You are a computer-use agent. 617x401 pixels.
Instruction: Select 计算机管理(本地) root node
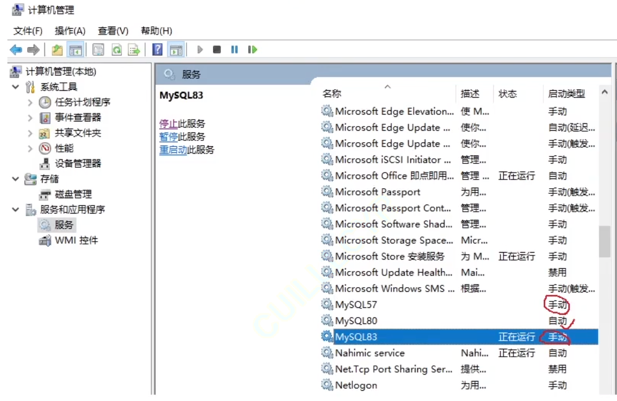point(60,71)
